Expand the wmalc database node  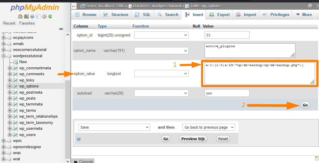point(4,44)
